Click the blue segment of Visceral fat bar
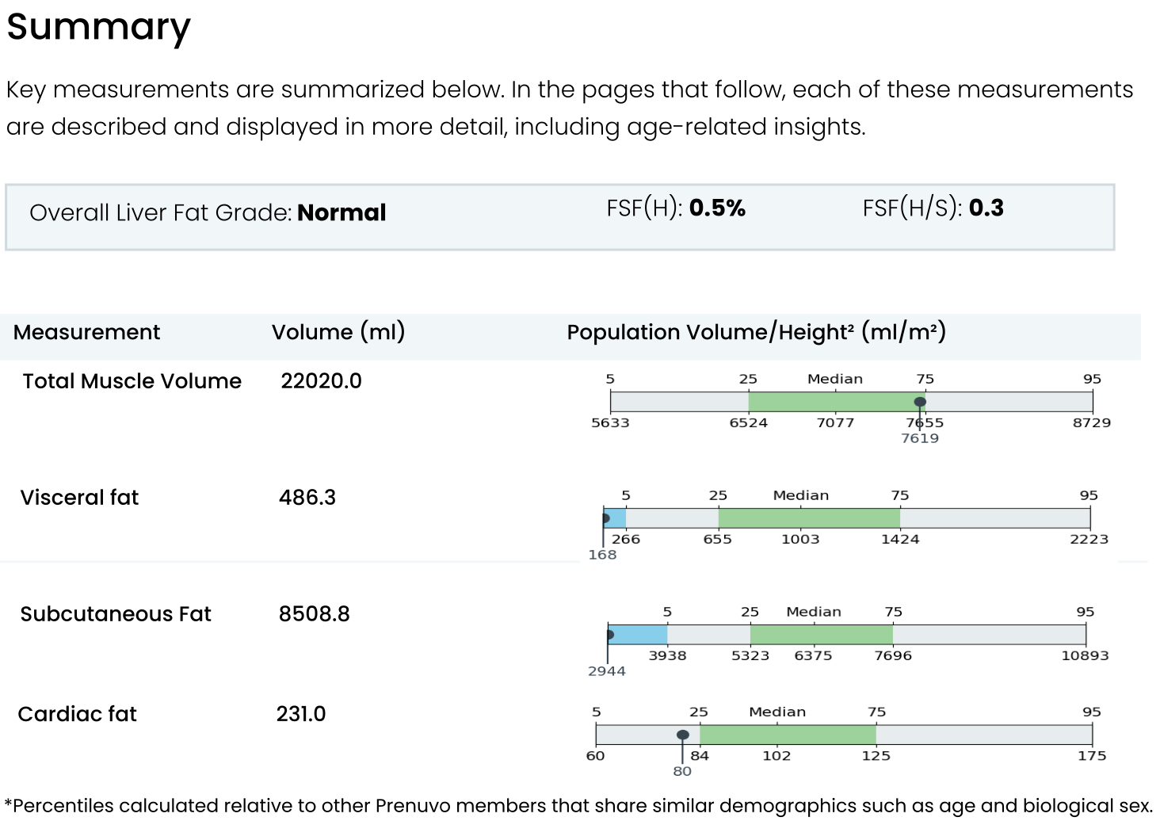This screenshot has height=821, width=1160. click(616, 518)
